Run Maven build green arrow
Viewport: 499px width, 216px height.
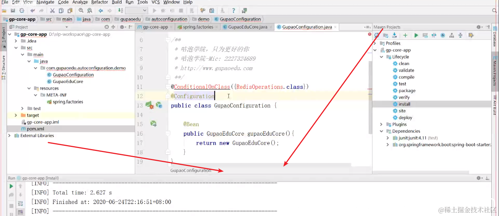416,35
